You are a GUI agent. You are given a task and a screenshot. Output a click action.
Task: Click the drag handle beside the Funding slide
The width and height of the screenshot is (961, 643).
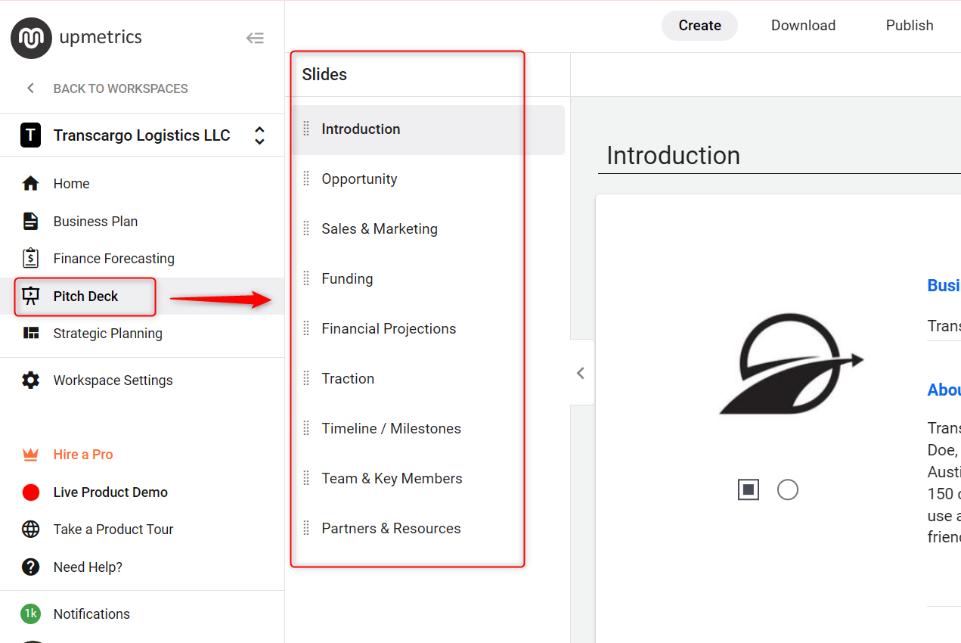pos(306,278)
